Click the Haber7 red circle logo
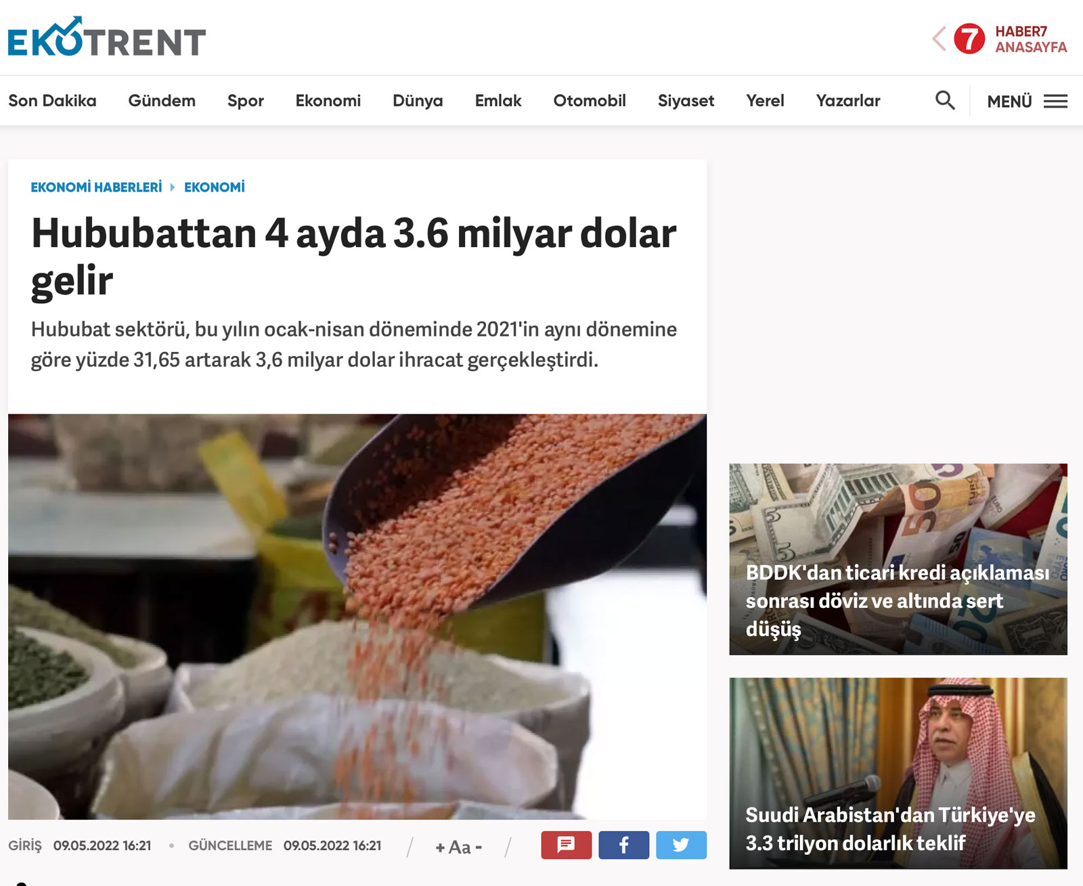The width and height of the screenshot is (1083, 886). click(969, 39)
